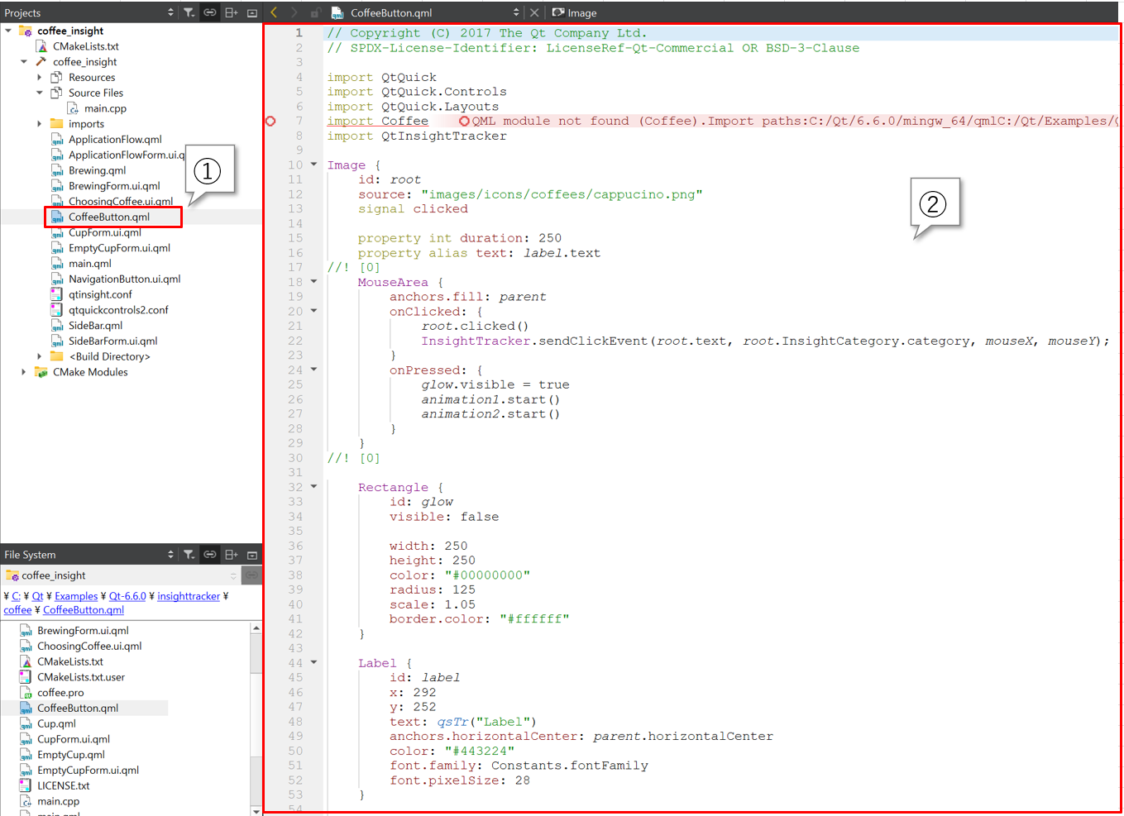
Task: Expand the Resources folder in project tree
Action: (x=40, y=78)
